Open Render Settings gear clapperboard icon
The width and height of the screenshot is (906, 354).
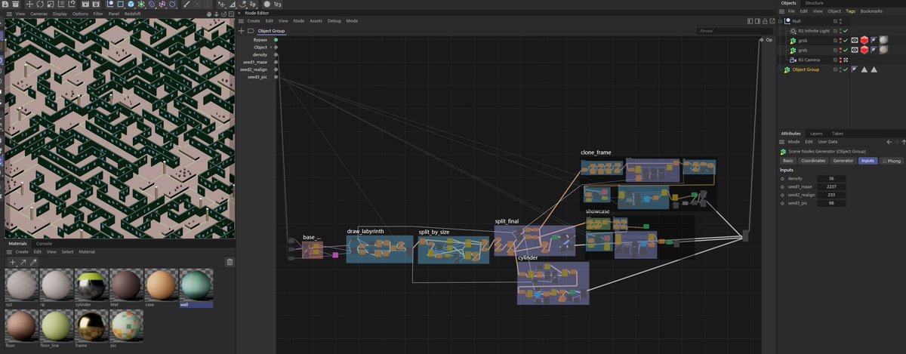click(96, 4)
